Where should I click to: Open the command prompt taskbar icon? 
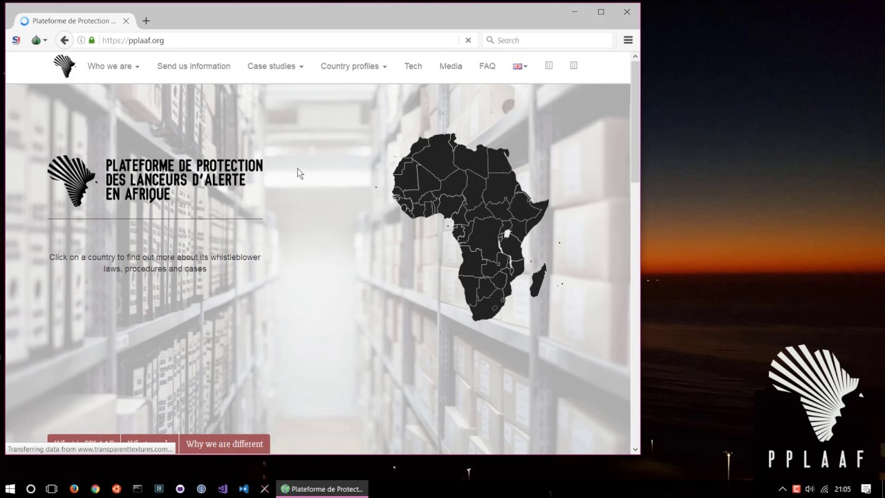pos(138,489)
